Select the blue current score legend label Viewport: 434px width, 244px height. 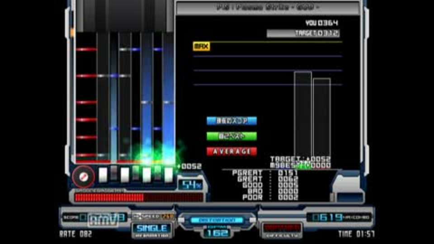[x=231, y=121]
